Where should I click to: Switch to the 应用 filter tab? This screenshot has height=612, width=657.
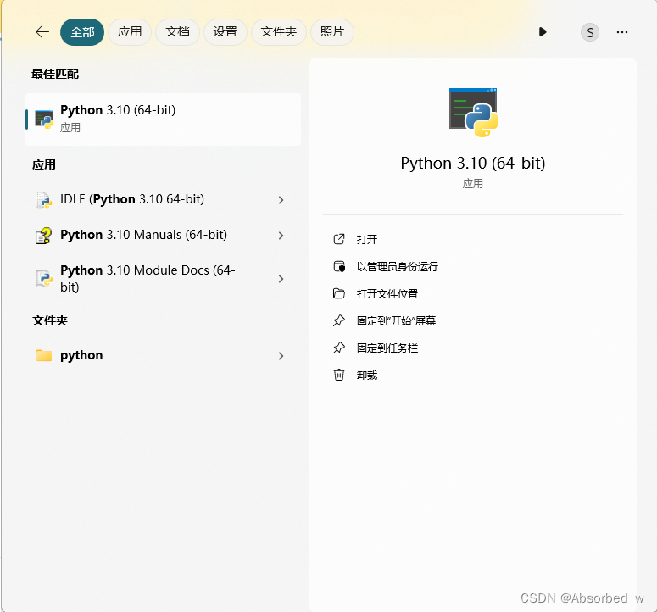130,32
